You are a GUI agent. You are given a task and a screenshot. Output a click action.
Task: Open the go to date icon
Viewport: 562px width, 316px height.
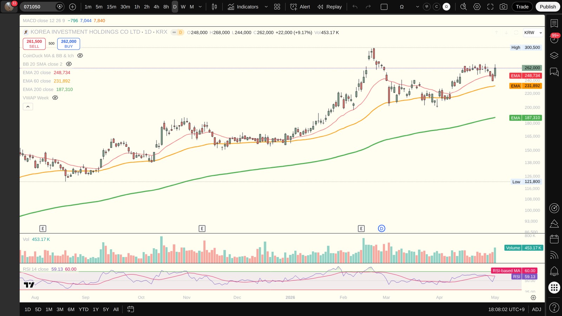coord(130,309)
